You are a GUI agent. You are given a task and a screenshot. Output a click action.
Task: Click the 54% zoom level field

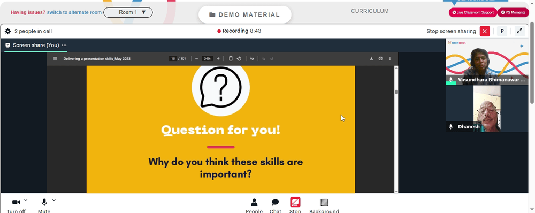click(x=207, y=59)
